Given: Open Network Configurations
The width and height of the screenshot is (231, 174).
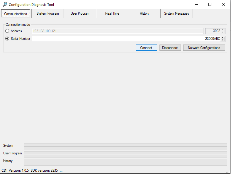Looking at the screenshot, I should 204,48.
